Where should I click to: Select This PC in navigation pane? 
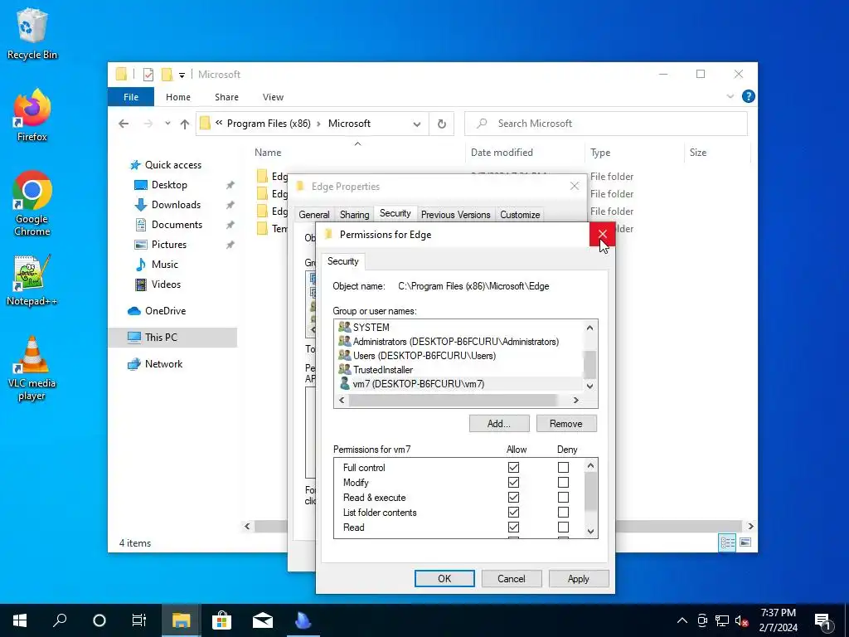(x=172, y=338)
